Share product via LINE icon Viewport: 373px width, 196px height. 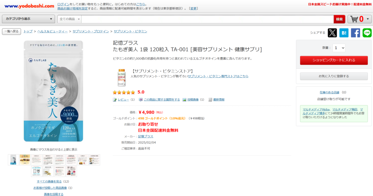pyautogui.click(x=367, y=33)
